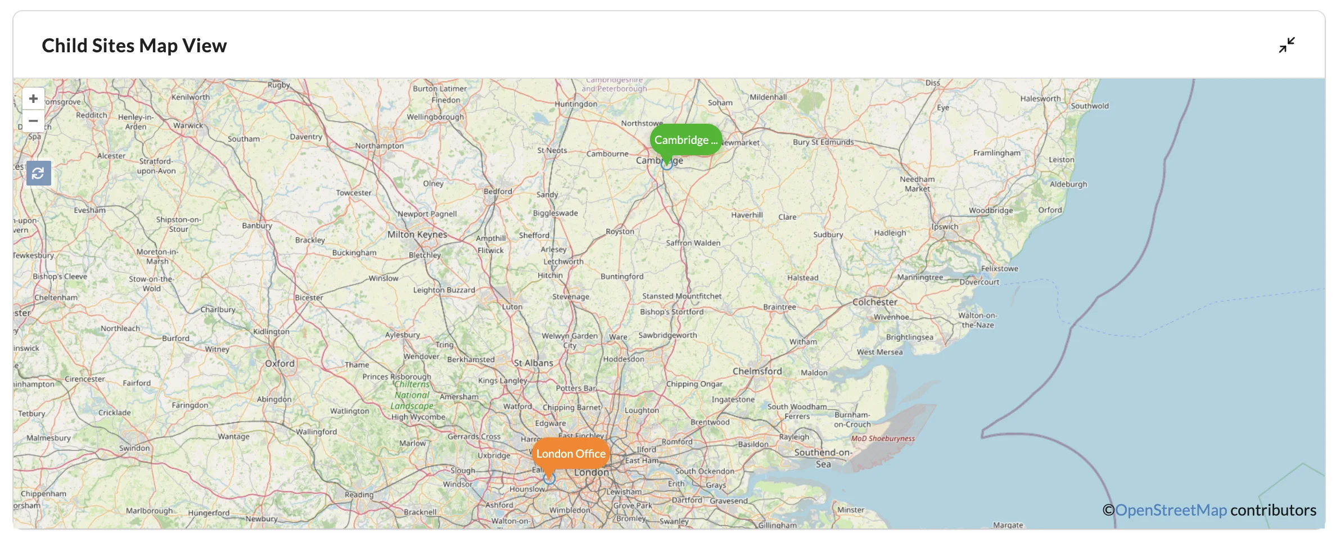Click the Bishop's Stortford map label
1336x542 pixels.
pos(671,311)
